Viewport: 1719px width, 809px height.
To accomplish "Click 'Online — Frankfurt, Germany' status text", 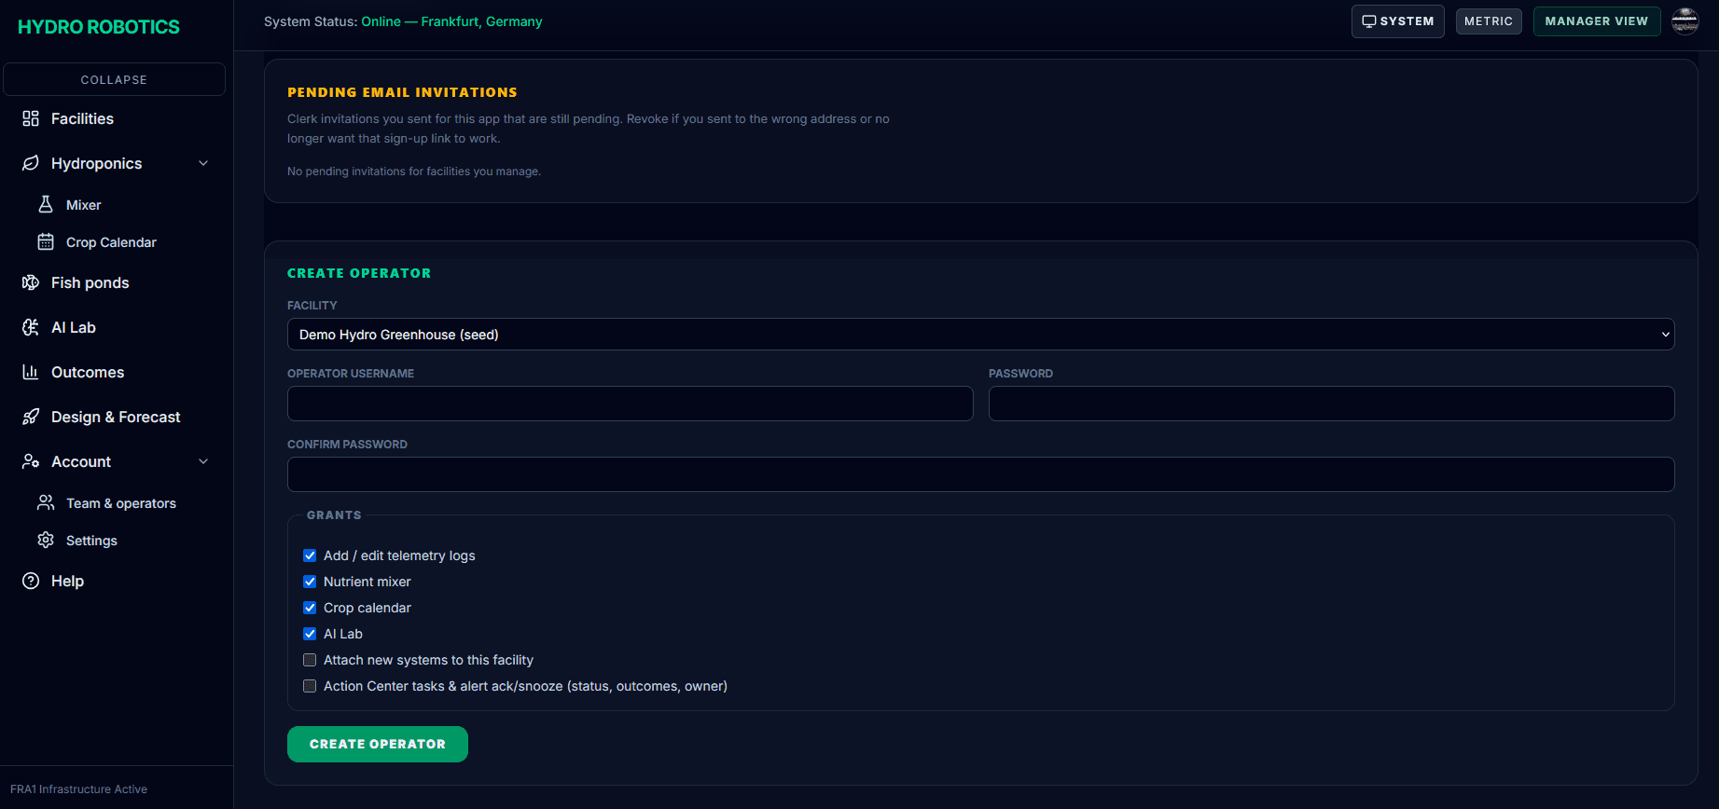I will [451, 21].
